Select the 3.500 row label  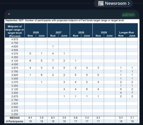click(x=15, y=79)
